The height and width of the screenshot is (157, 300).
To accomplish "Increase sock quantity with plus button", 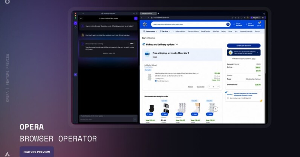I will coord(218,87).
